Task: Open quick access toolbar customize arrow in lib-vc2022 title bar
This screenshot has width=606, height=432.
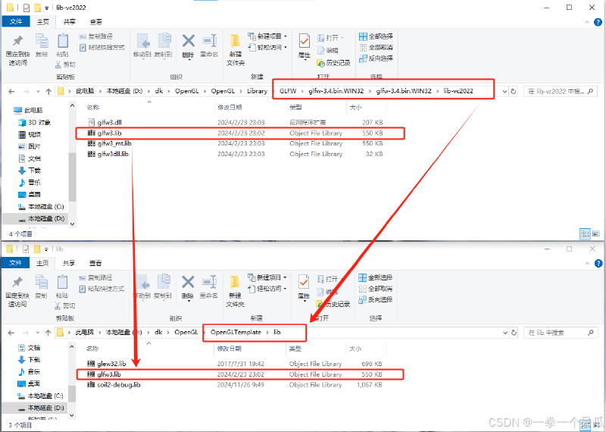Action: click(46, 8)
